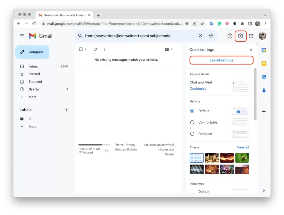Click the Chat and Meet layout preview
The height and width of the screenshot is (215, 284).
coord(240,86)
